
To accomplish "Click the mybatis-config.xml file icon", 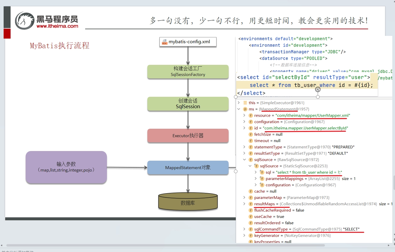I will pos(164,42).
